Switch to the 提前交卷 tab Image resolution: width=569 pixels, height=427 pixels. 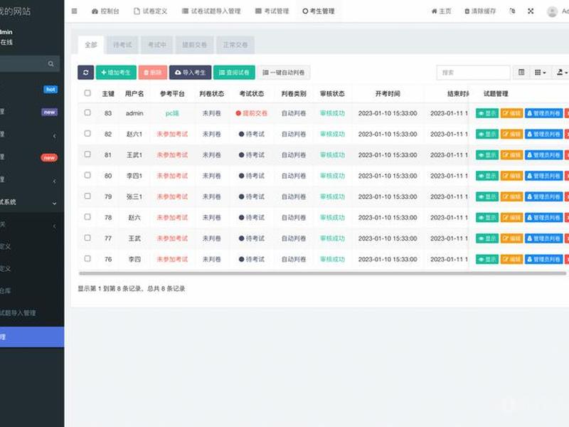point(194,45)
